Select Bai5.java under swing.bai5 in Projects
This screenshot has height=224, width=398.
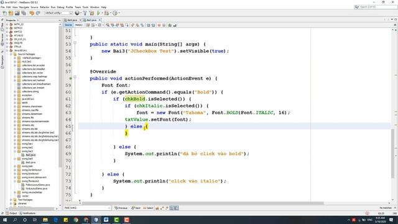tap(30, 162)
